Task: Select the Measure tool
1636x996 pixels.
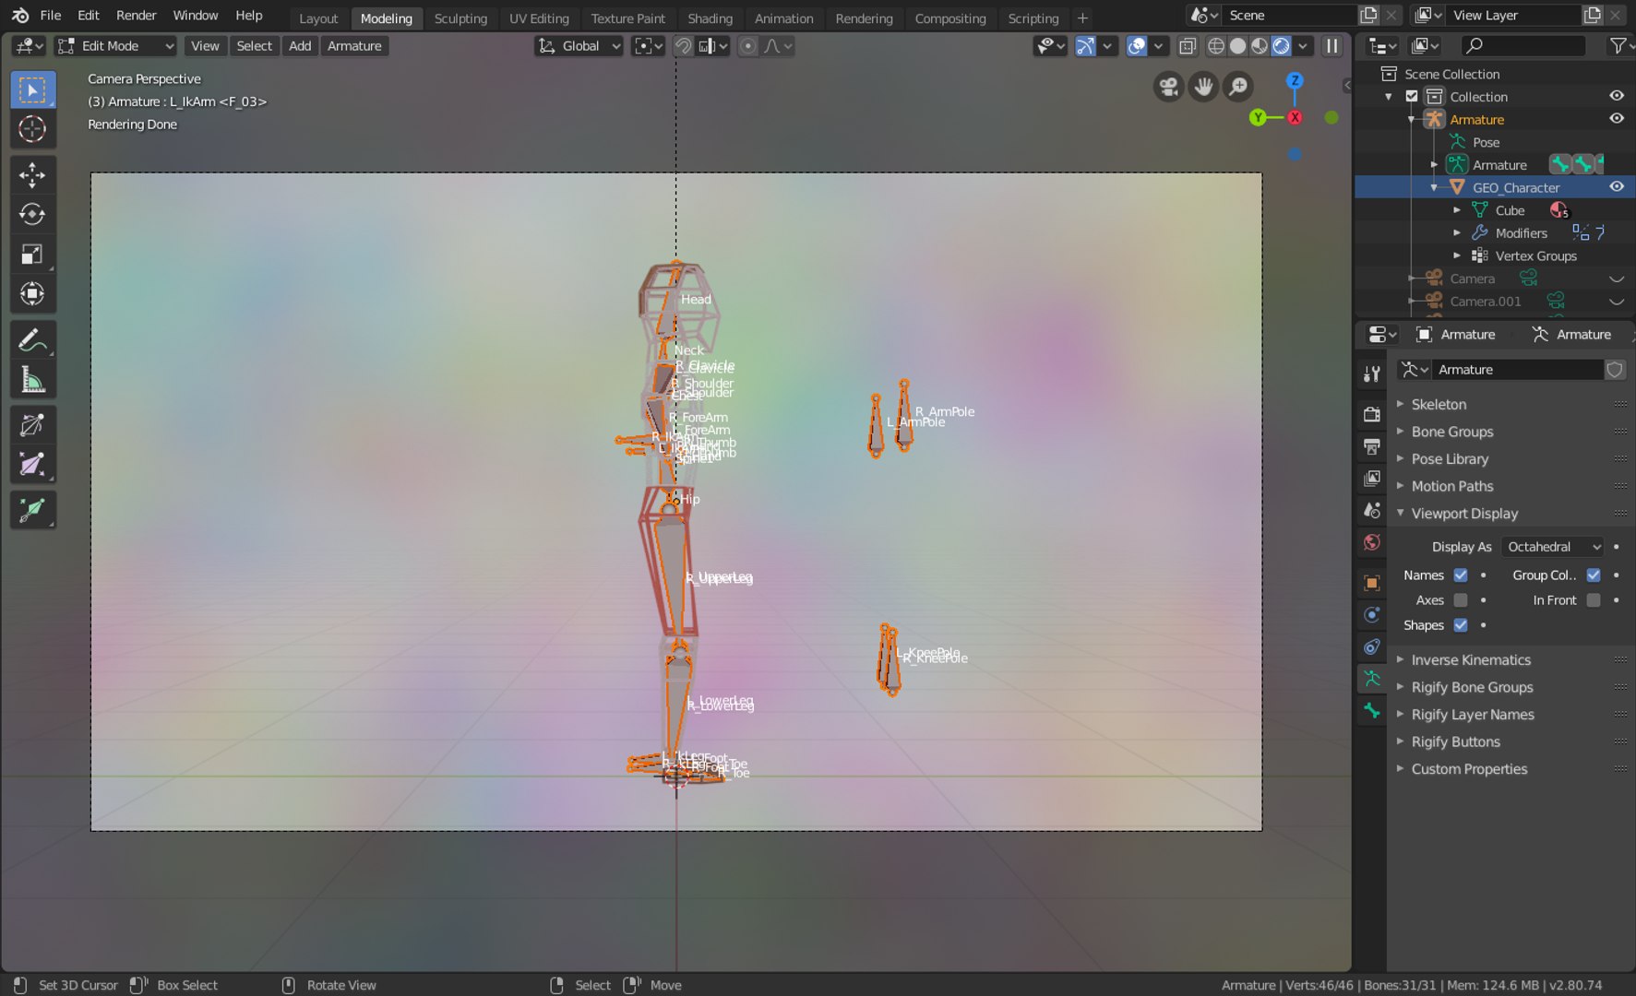Action: (32, 380)
